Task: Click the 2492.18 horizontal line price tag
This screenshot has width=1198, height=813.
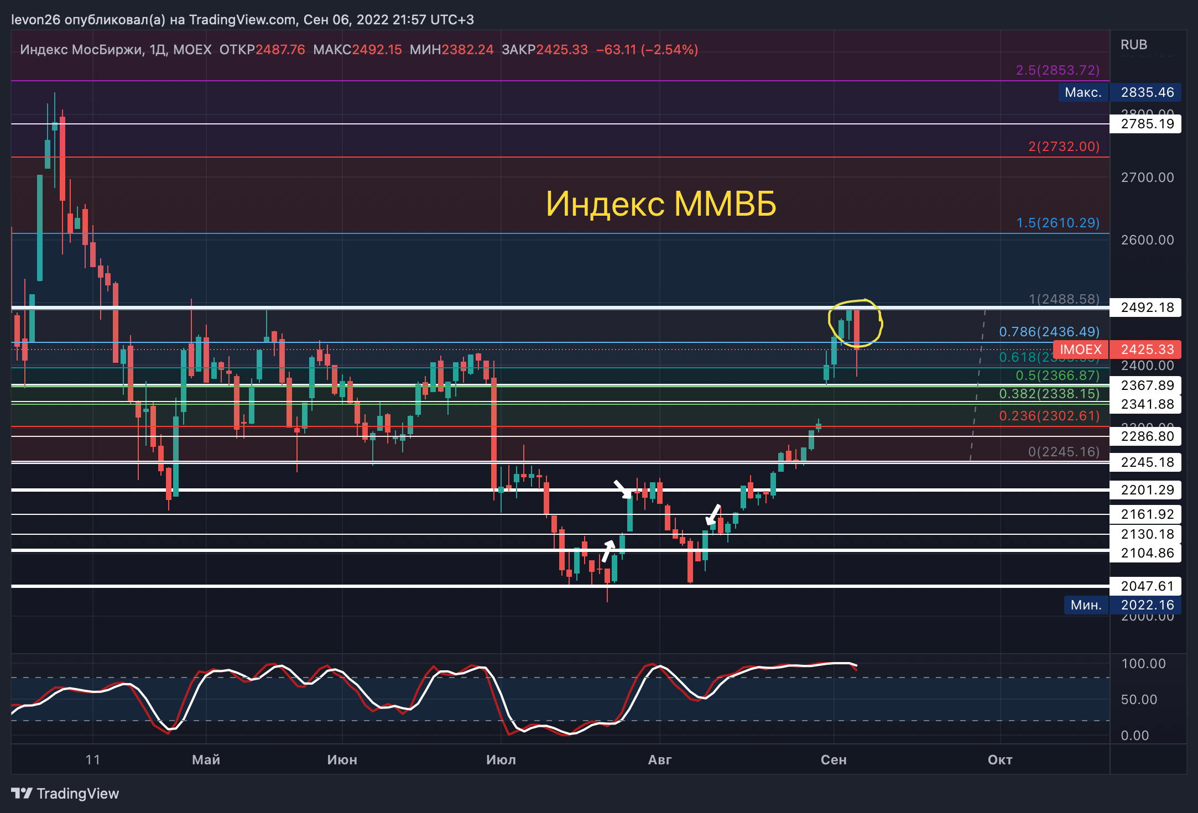Action: pos(1145,308)
